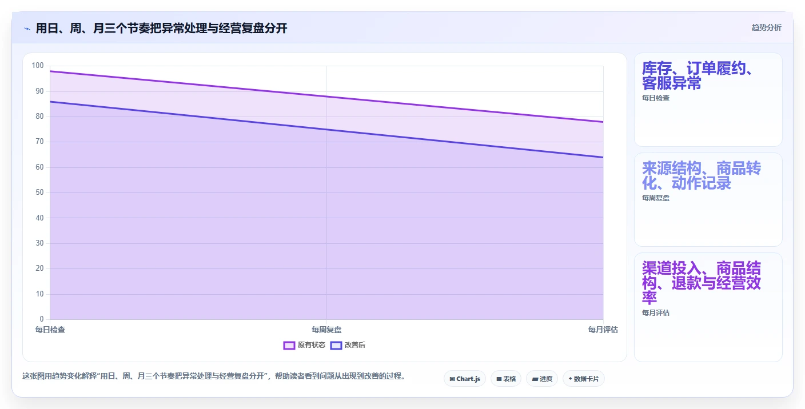The image size is (805, 409).
Task: Select the 数据卡片 tag
Action: point(584,379)
